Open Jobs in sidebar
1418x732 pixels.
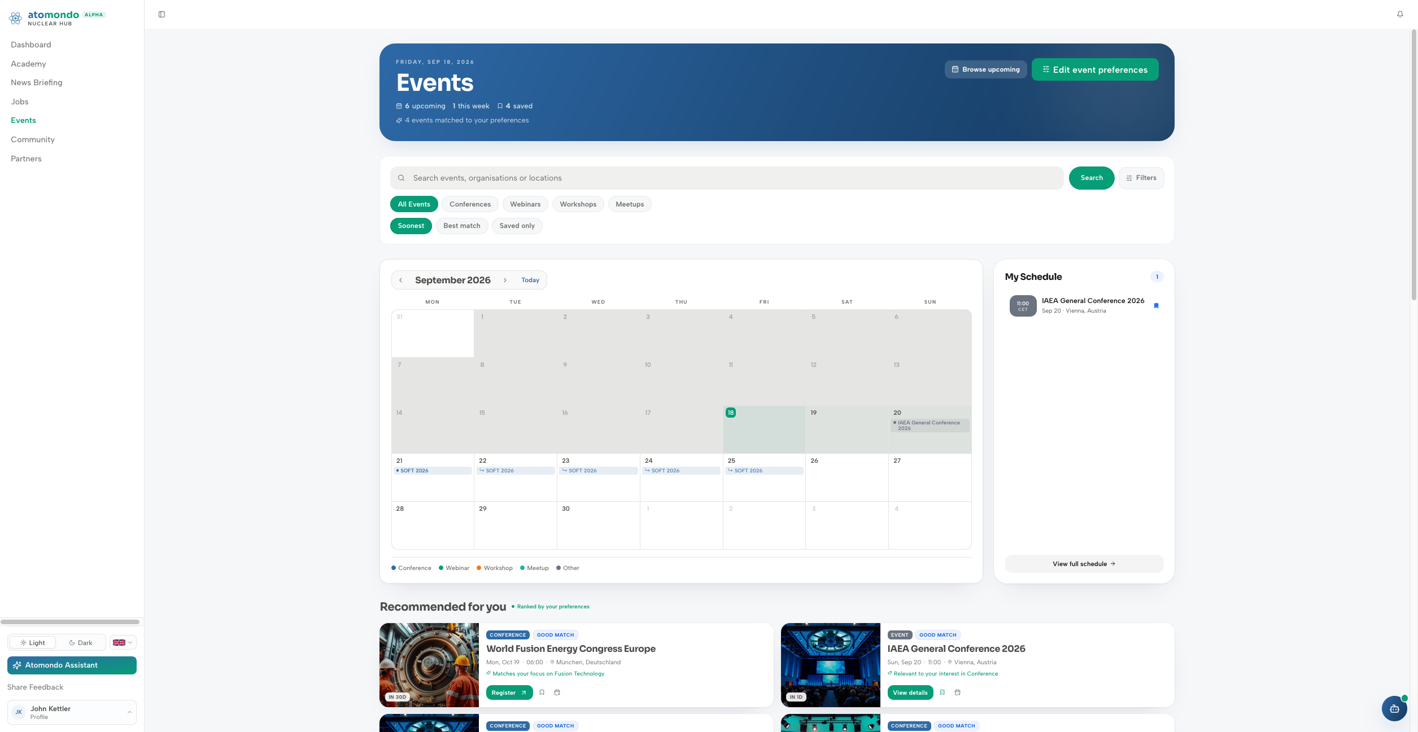point(20,102)
